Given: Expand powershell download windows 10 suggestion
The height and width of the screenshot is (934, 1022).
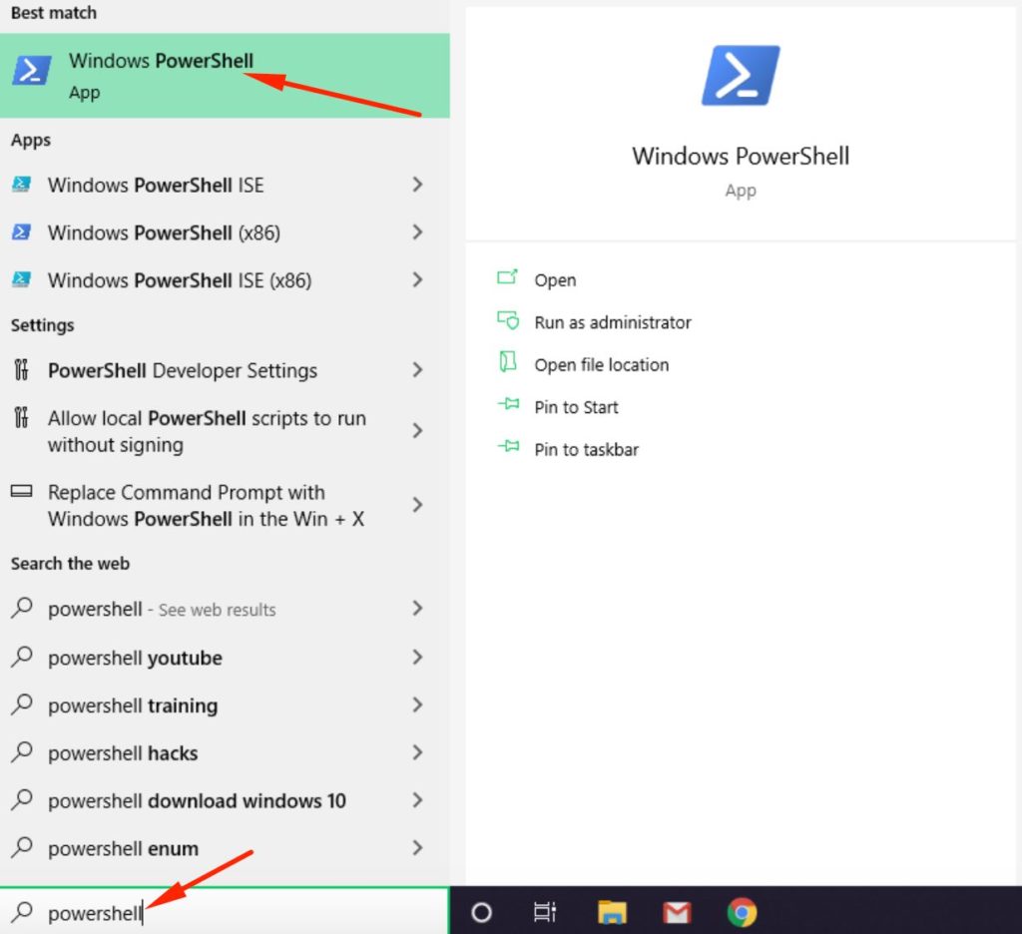Looking at the screenshot, I should [417, 800].
